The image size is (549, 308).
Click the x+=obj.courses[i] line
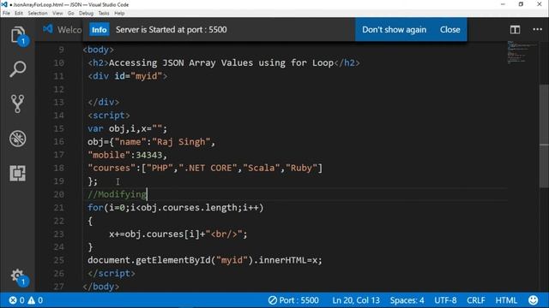[x=178, y=234]
